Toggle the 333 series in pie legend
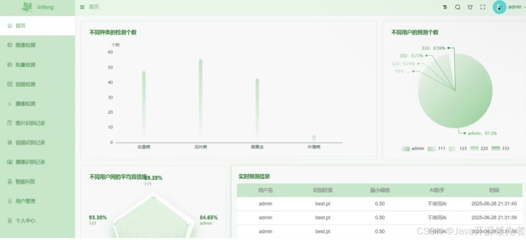Image resolution: width=526 pixels, height=240 pixels. (x=500, y=149)
